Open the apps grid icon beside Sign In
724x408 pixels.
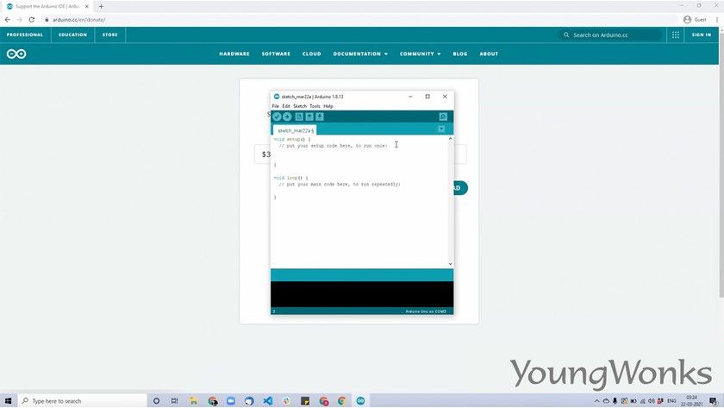(676, 35)
